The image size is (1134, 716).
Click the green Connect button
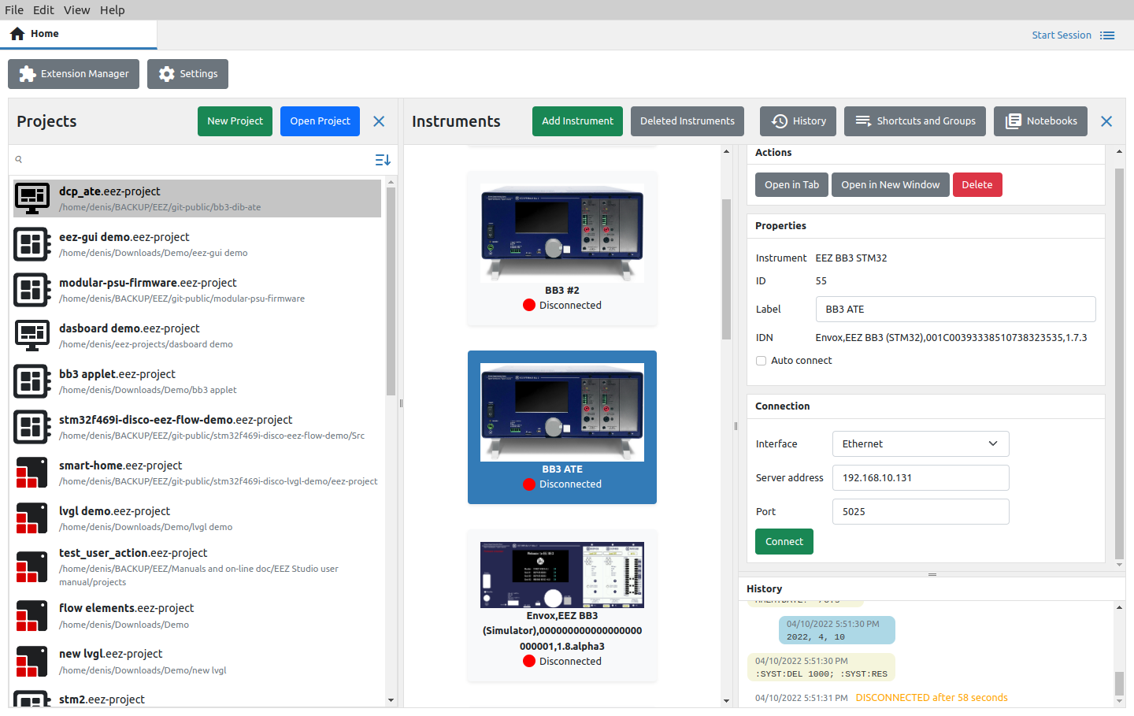[x=784, y=542]
